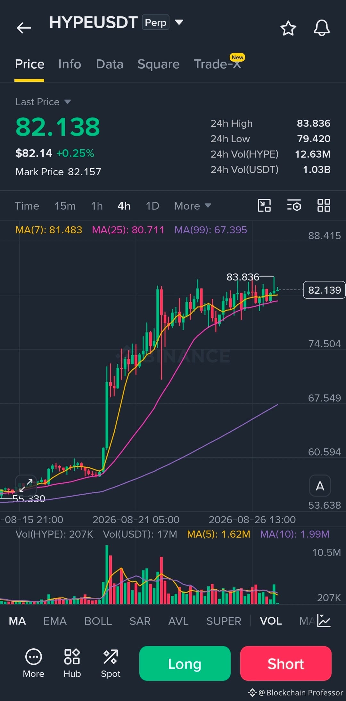Viewport: 346px width, 701px height.
Task: Open More options icon at bottom
Action: coord(34,663)
